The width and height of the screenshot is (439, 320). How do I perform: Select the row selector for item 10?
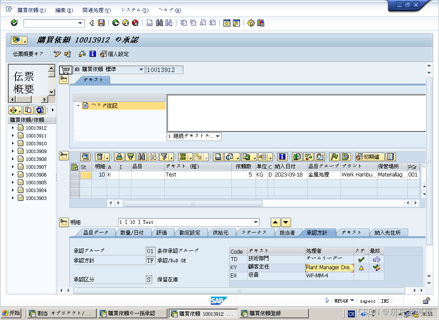click(75, 175)
